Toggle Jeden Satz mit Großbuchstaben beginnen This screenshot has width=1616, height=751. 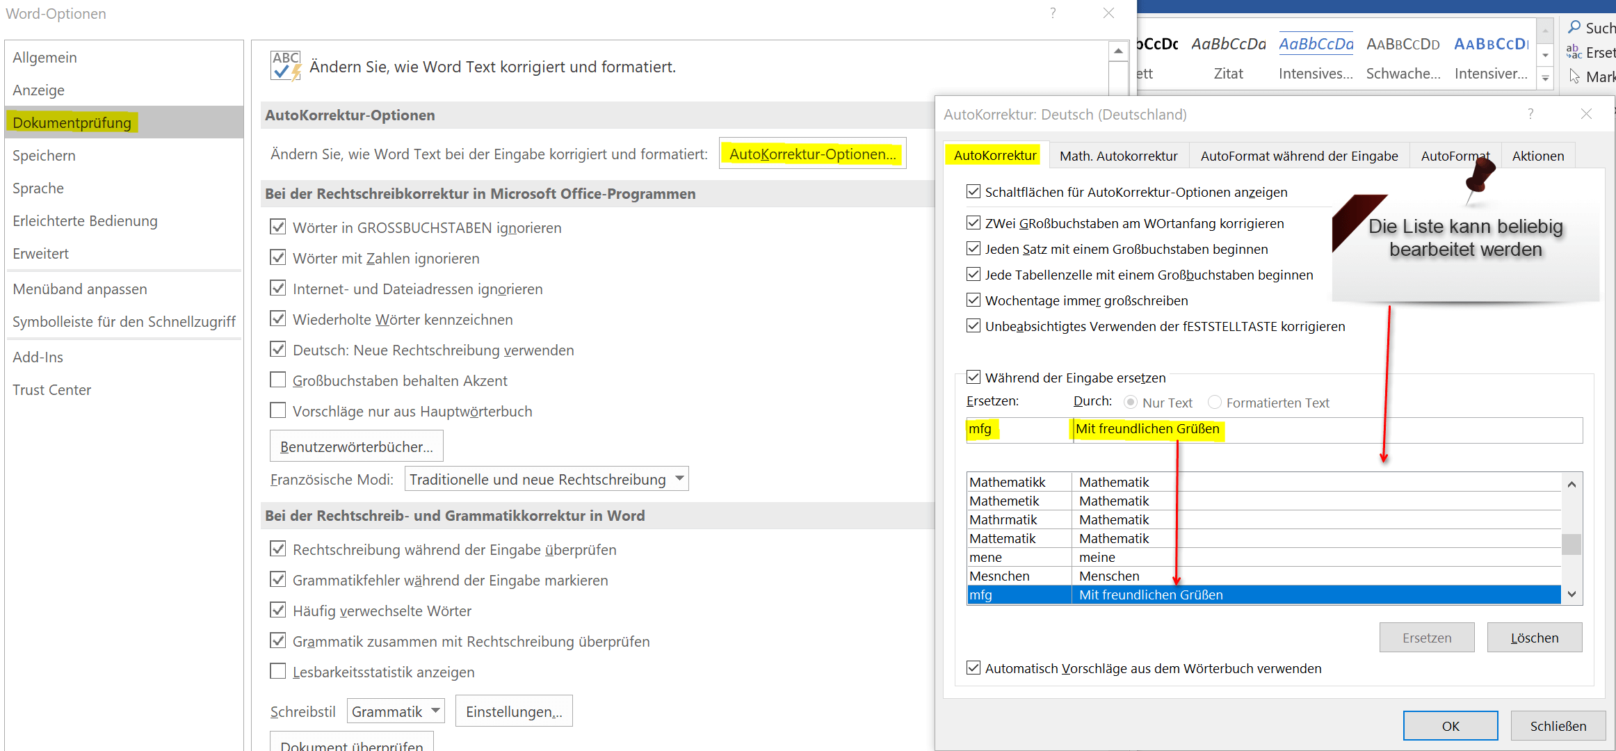(x=973, y=248)
